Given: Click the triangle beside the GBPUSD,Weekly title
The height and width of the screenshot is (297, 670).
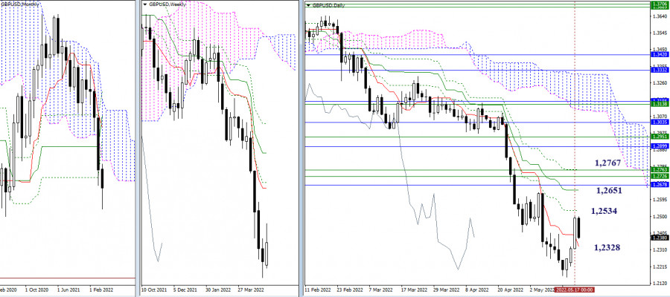Looking at the screenshot, I should pos(144,4).
